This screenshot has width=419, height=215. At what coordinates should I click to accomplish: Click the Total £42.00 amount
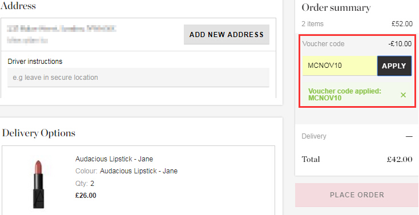point(400,160)
